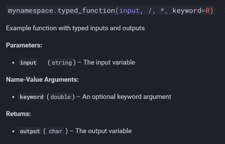This screenshot has height=144, width=225.
Task: Click the faint permalink anchor beside the signature
Action: [x=224, y=10]
